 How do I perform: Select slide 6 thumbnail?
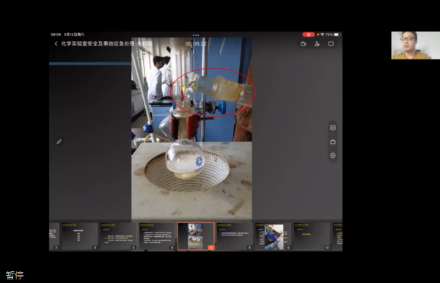157,236
